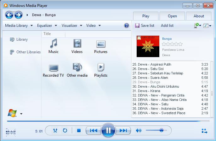
Task: Open the Music category
Action: [54, 46]
